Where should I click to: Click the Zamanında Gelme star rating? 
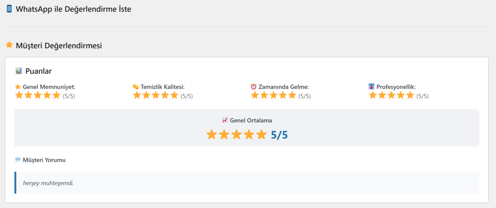(273, 96)
